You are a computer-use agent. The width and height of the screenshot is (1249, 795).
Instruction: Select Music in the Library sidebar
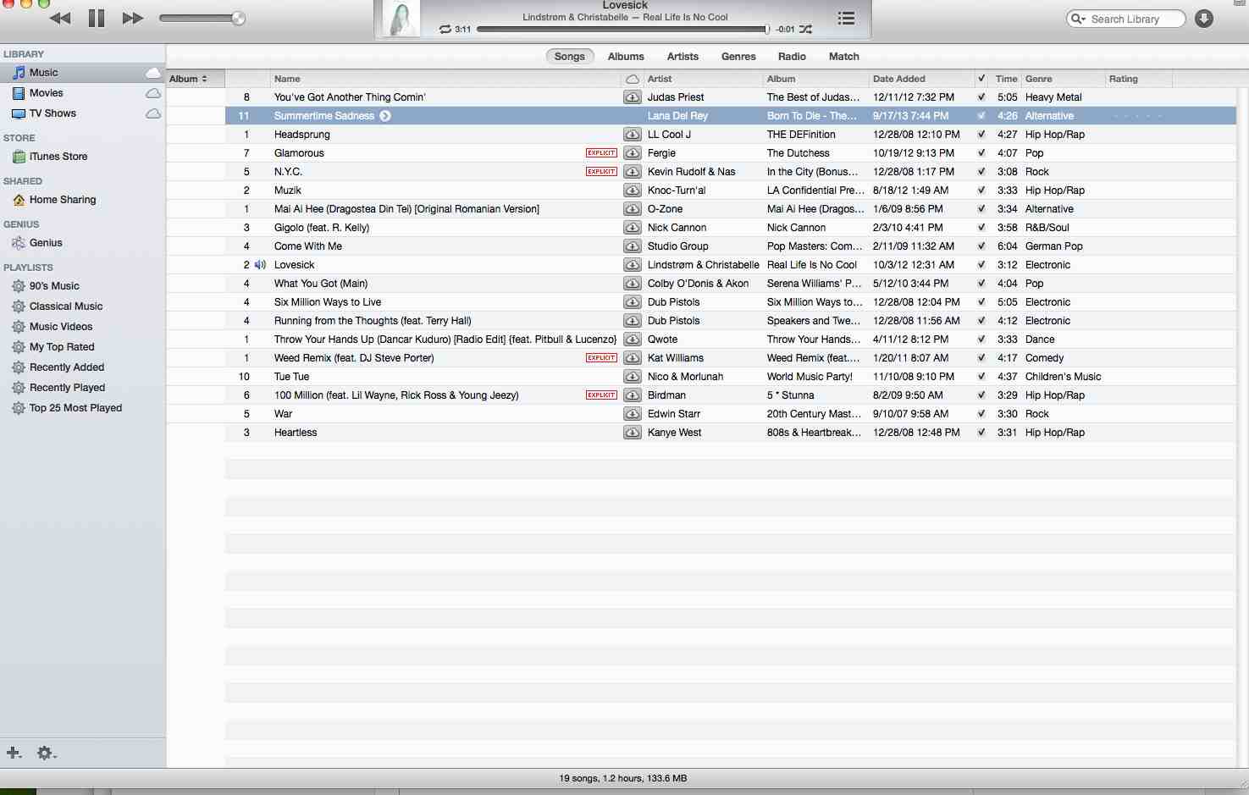[x=82, y=73]
